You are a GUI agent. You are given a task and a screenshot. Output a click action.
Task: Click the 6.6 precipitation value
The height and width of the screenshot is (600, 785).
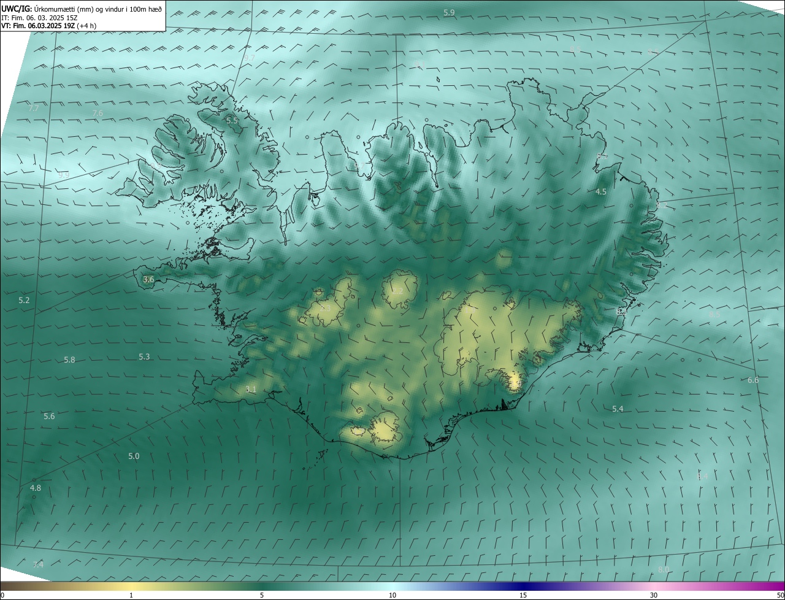click(x=753, y=380)
